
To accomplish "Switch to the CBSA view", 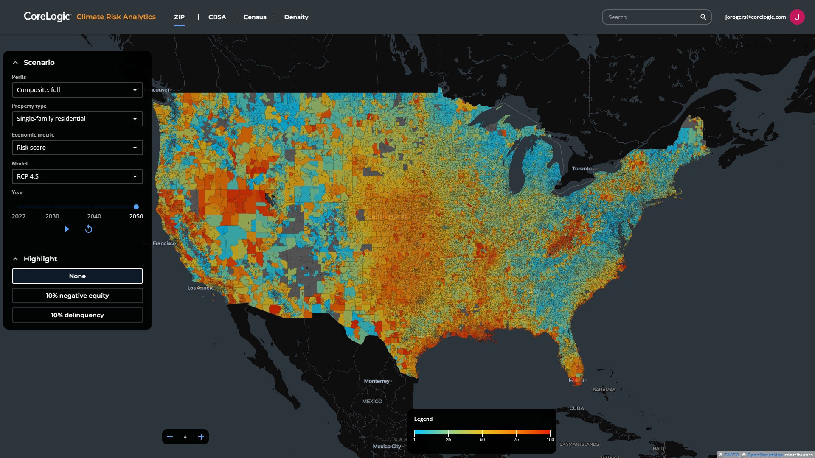I will (217, 17).
